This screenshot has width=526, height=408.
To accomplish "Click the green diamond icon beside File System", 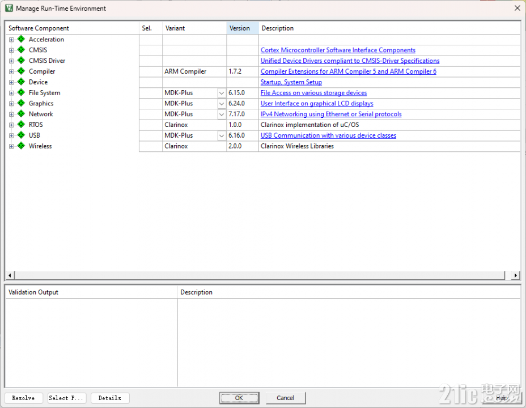I will click(21, 92).
